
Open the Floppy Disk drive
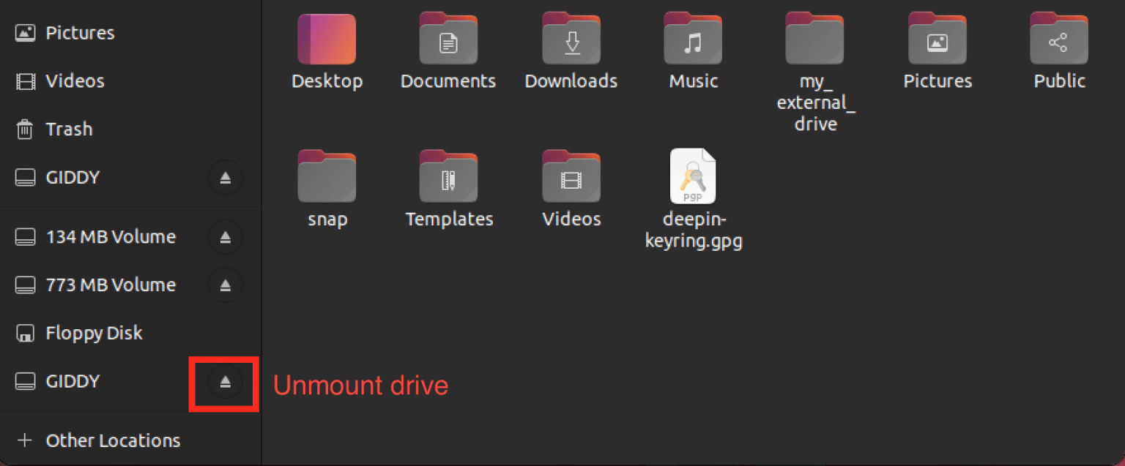coord(94,333)
